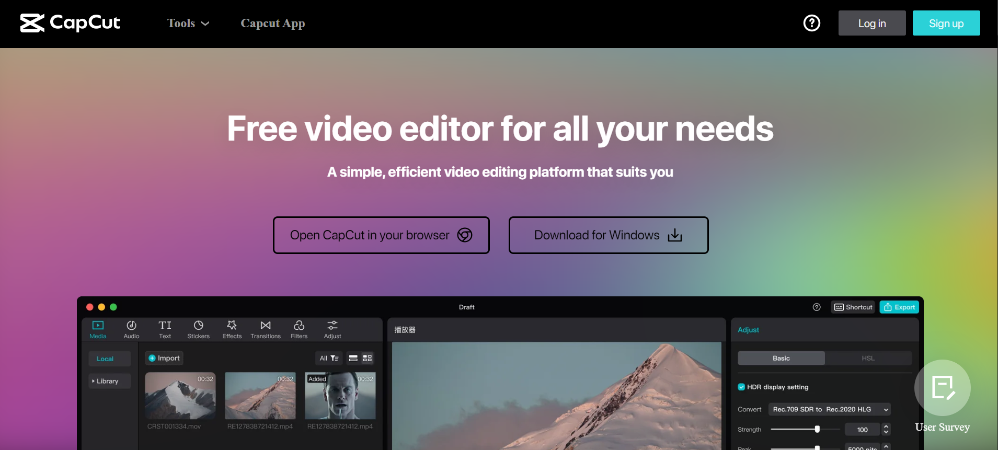The width and height of the screenshot is (998, 450).
Task: Expand the Tools dropdown menu
Action: 188,23
